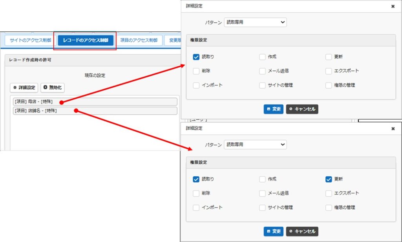Check エクスポート in the lower dialog
This screenshot has height=242, width=402.
click(x=329, y=193)
